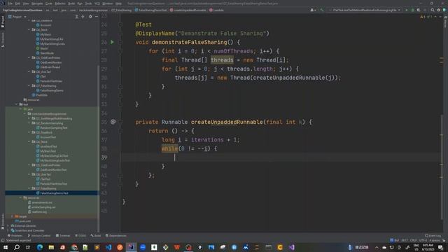448x252 pixels.
Task: Collapse the test folder in project tree
Action: click(16, 104)
